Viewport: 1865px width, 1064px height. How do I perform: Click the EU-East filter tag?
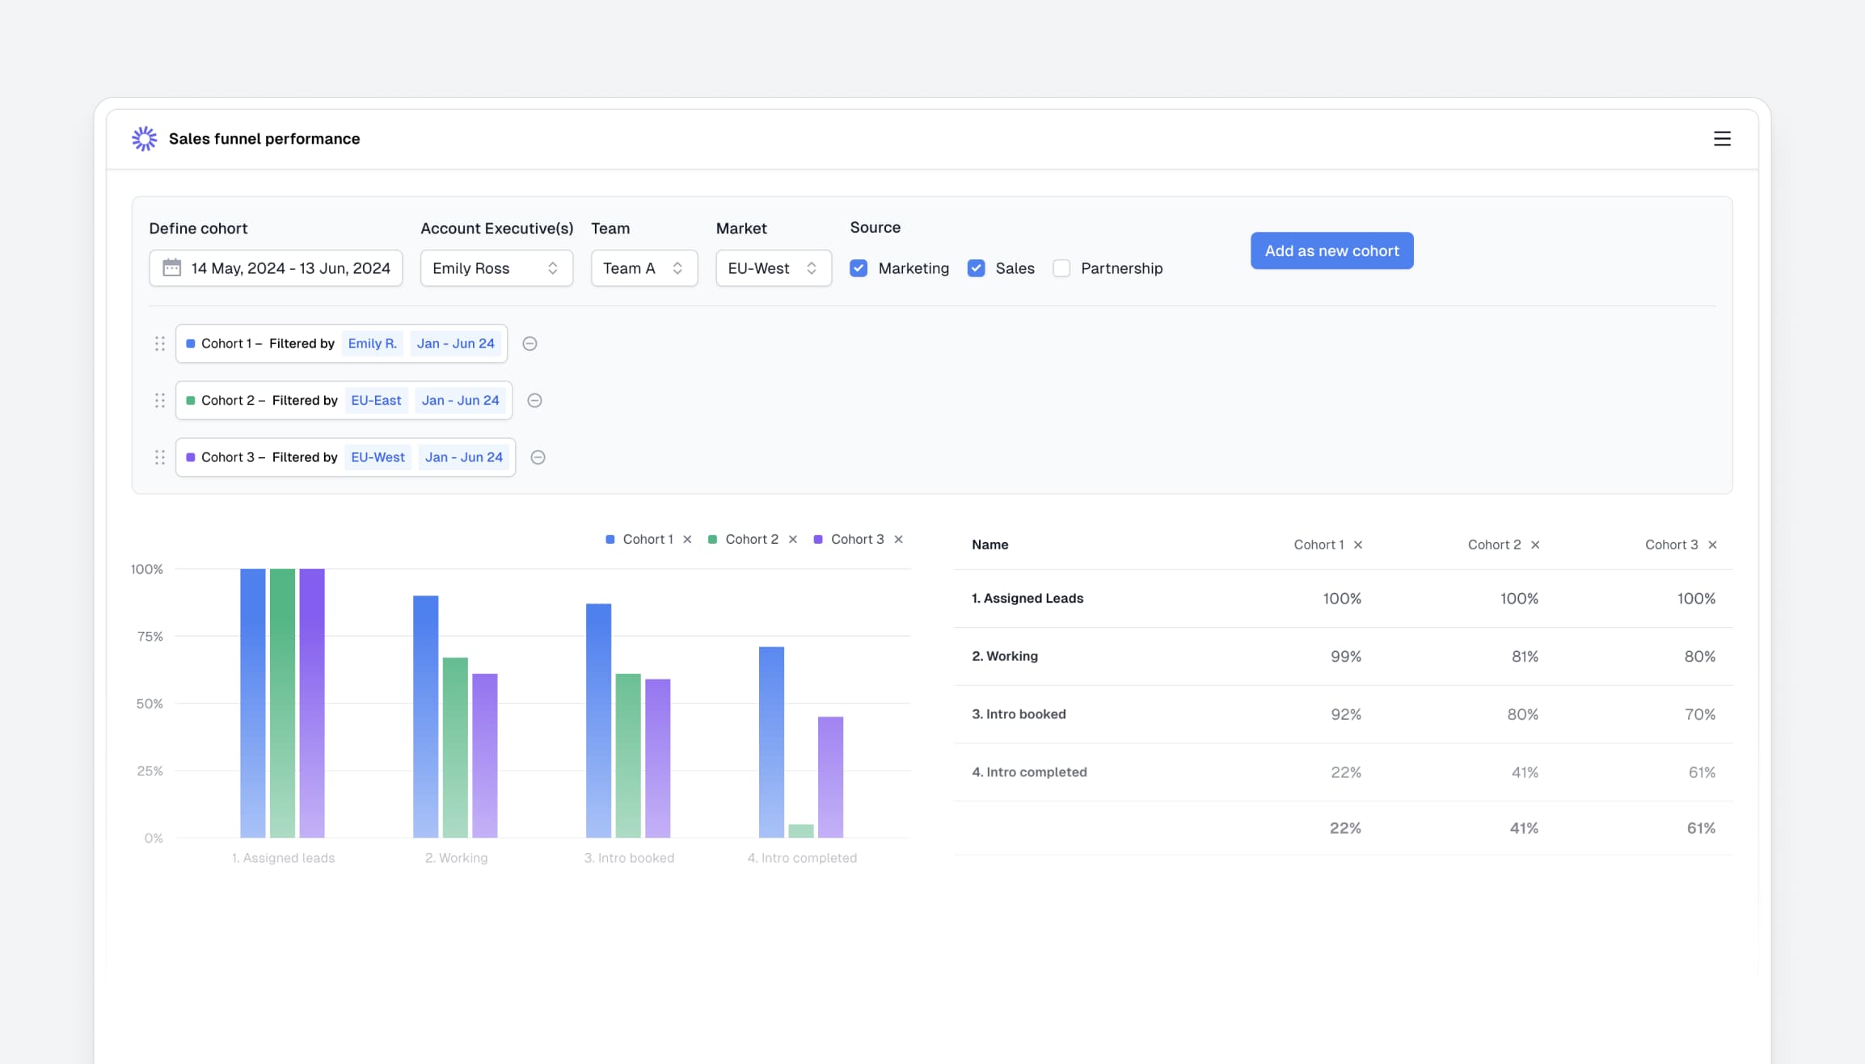[376, 401]
